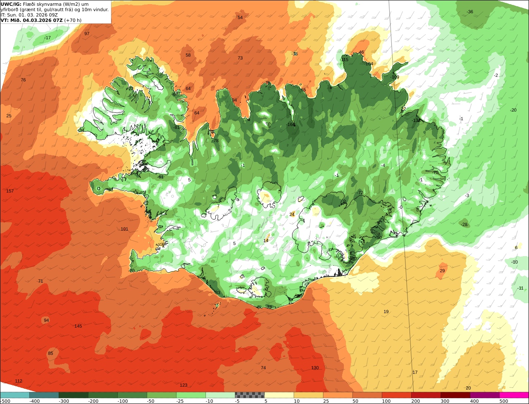Click the map value '20' in the bottom-right corner
Viewport: 529px width, 404px height.
coord(468,388)
